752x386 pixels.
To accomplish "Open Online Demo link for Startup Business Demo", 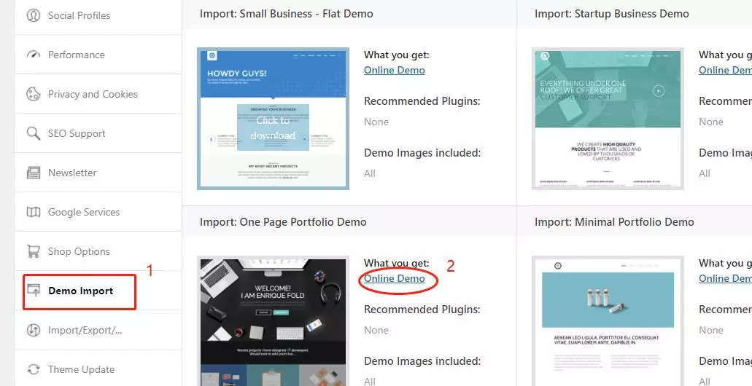I will pos(725,70).
